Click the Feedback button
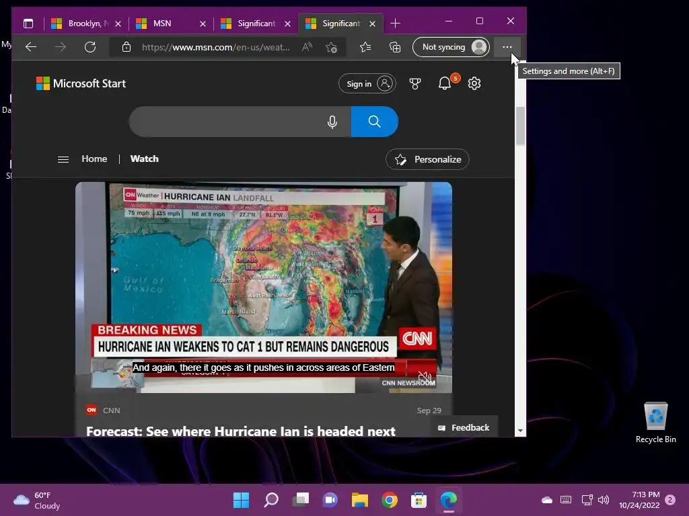 (464, 428)
